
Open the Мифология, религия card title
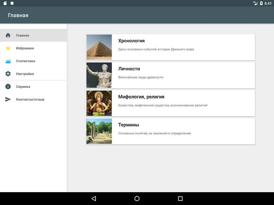[x=141, y=97]
